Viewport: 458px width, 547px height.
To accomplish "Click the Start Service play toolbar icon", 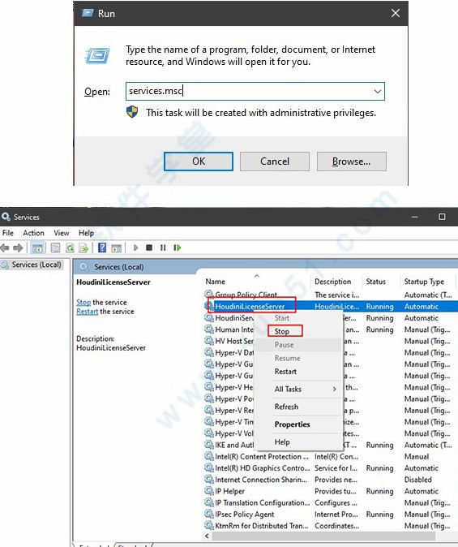I will click(x=136, y=248).
